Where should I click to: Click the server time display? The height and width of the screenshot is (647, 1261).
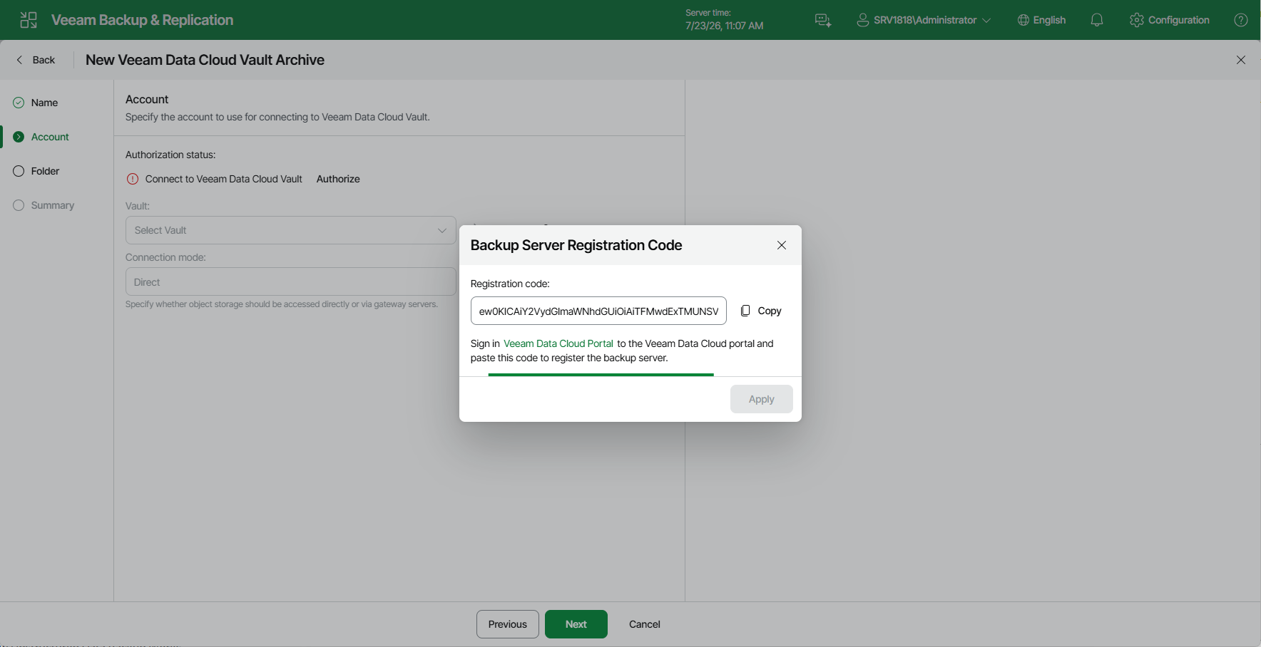click(724, 20)
